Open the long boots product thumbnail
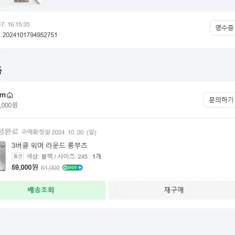 pos(3,156)
